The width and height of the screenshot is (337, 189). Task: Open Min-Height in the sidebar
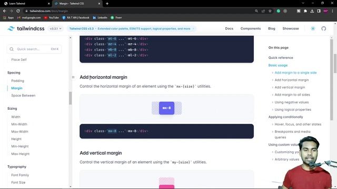click(20, 146)
